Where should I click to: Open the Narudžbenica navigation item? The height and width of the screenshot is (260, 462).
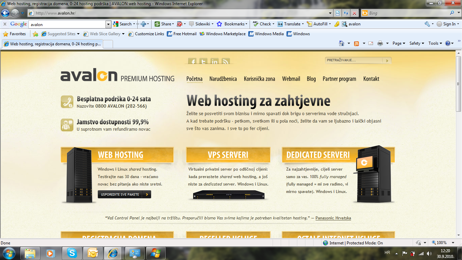coord(223,79)
